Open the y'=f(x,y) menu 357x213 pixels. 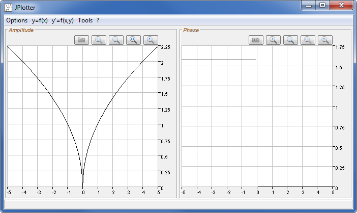coord(63,20)
